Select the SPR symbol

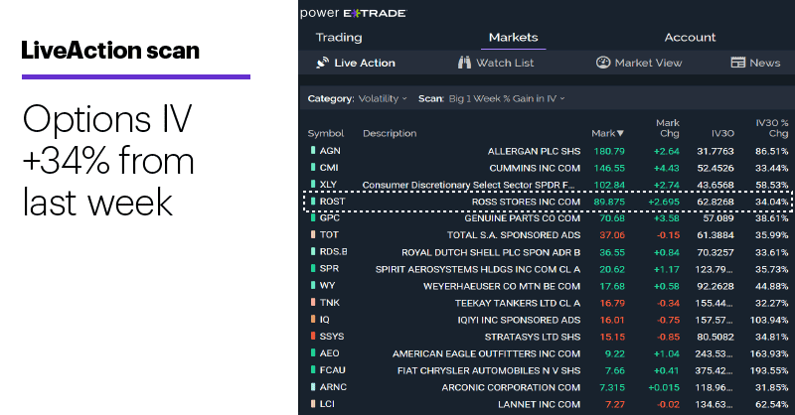(x=329, y=269)
